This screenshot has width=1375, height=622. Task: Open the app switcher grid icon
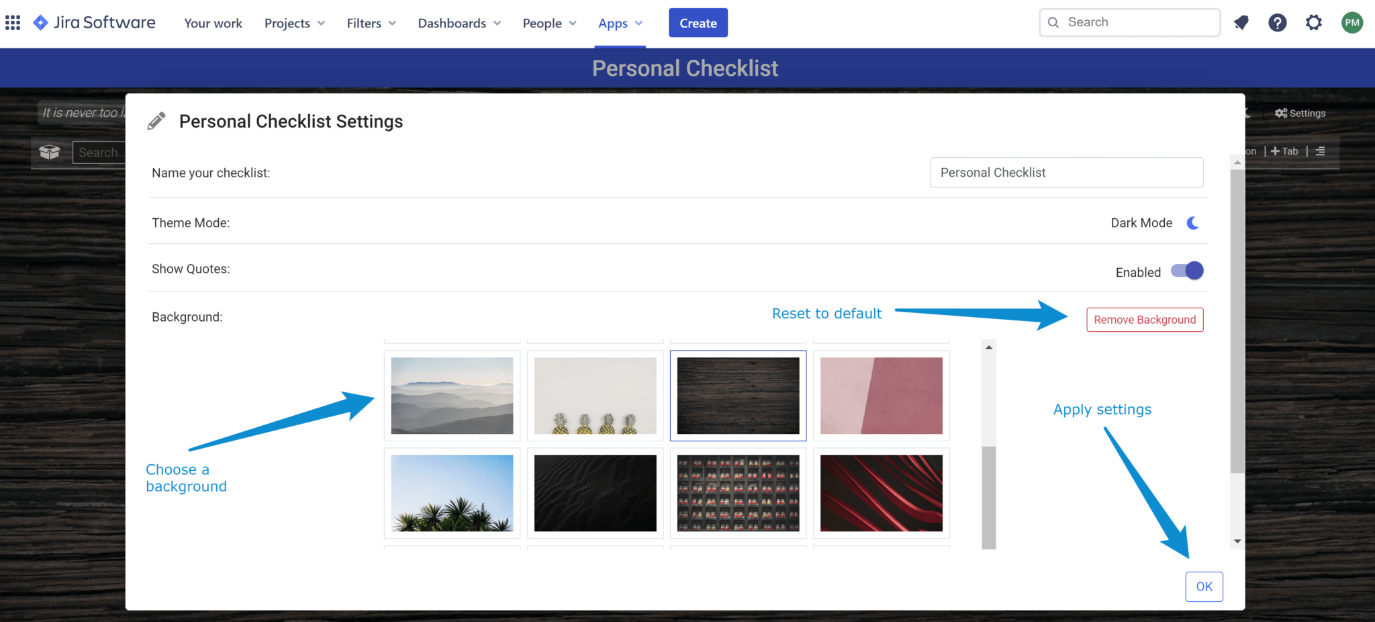pos(13,23)
